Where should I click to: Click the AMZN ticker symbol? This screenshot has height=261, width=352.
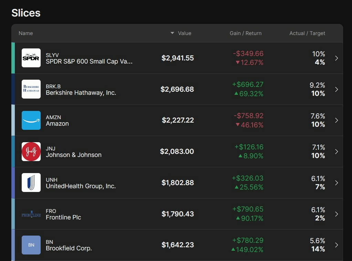53,117
